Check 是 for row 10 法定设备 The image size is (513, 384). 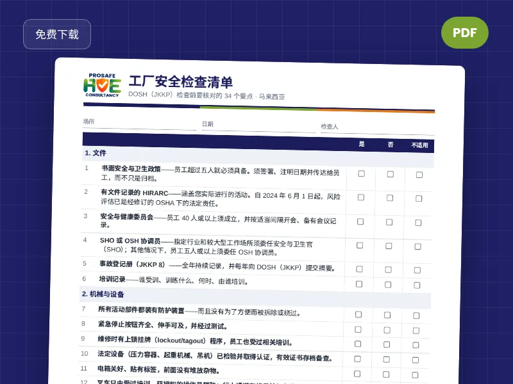pos(358,359)
